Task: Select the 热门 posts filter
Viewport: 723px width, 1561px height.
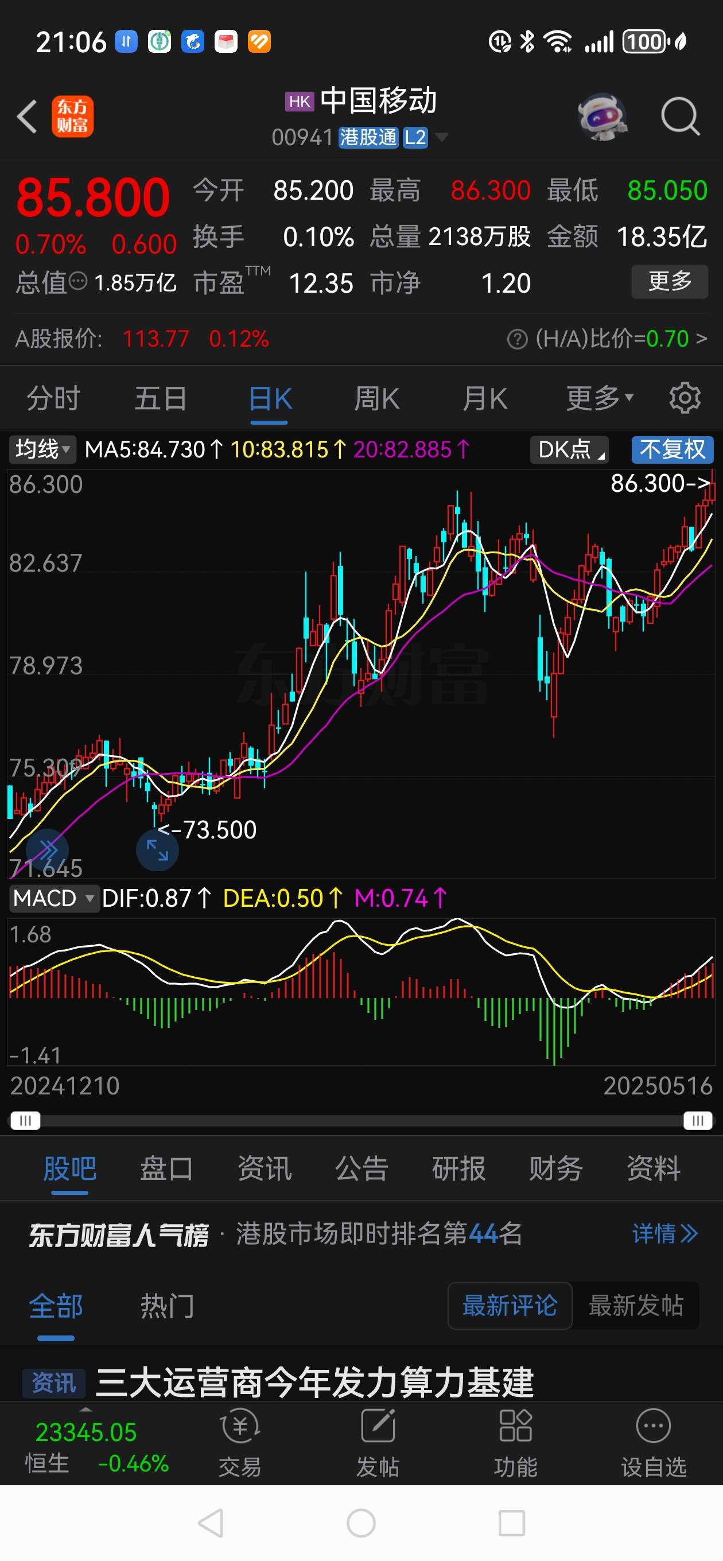Action: click(x=168, y=1306)
